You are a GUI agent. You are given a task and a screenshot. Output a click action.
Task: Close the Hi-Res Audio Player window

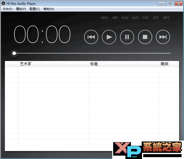tap(178, 3)
